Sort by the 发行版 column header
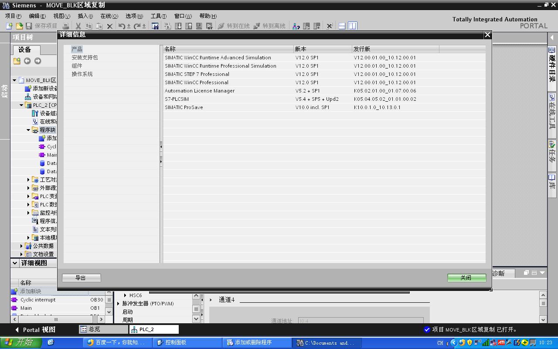 pos(395,49)
